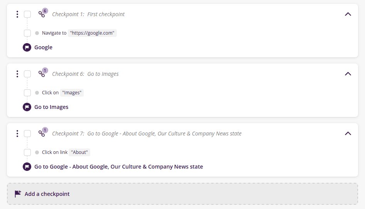
Task: Click the flag icon beside Go to Images
Action: tap(27, 107)
